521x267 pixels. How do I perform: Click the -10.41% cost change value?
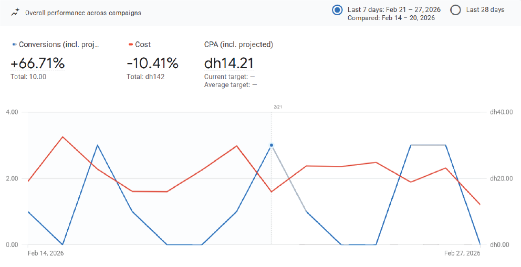coord(152,64)
